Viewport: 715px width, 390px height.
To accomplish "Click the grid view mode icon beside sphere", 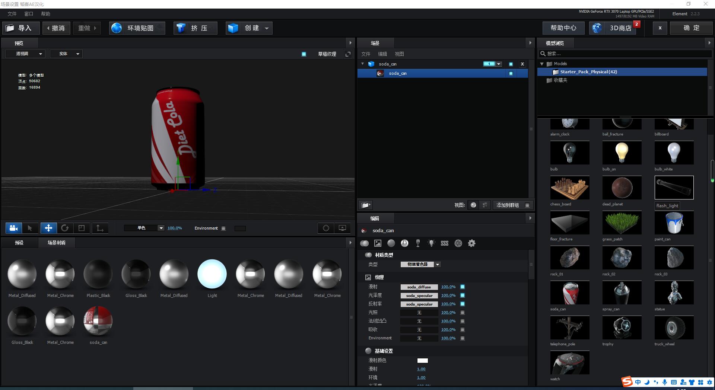I will click(x=484, y=205).
